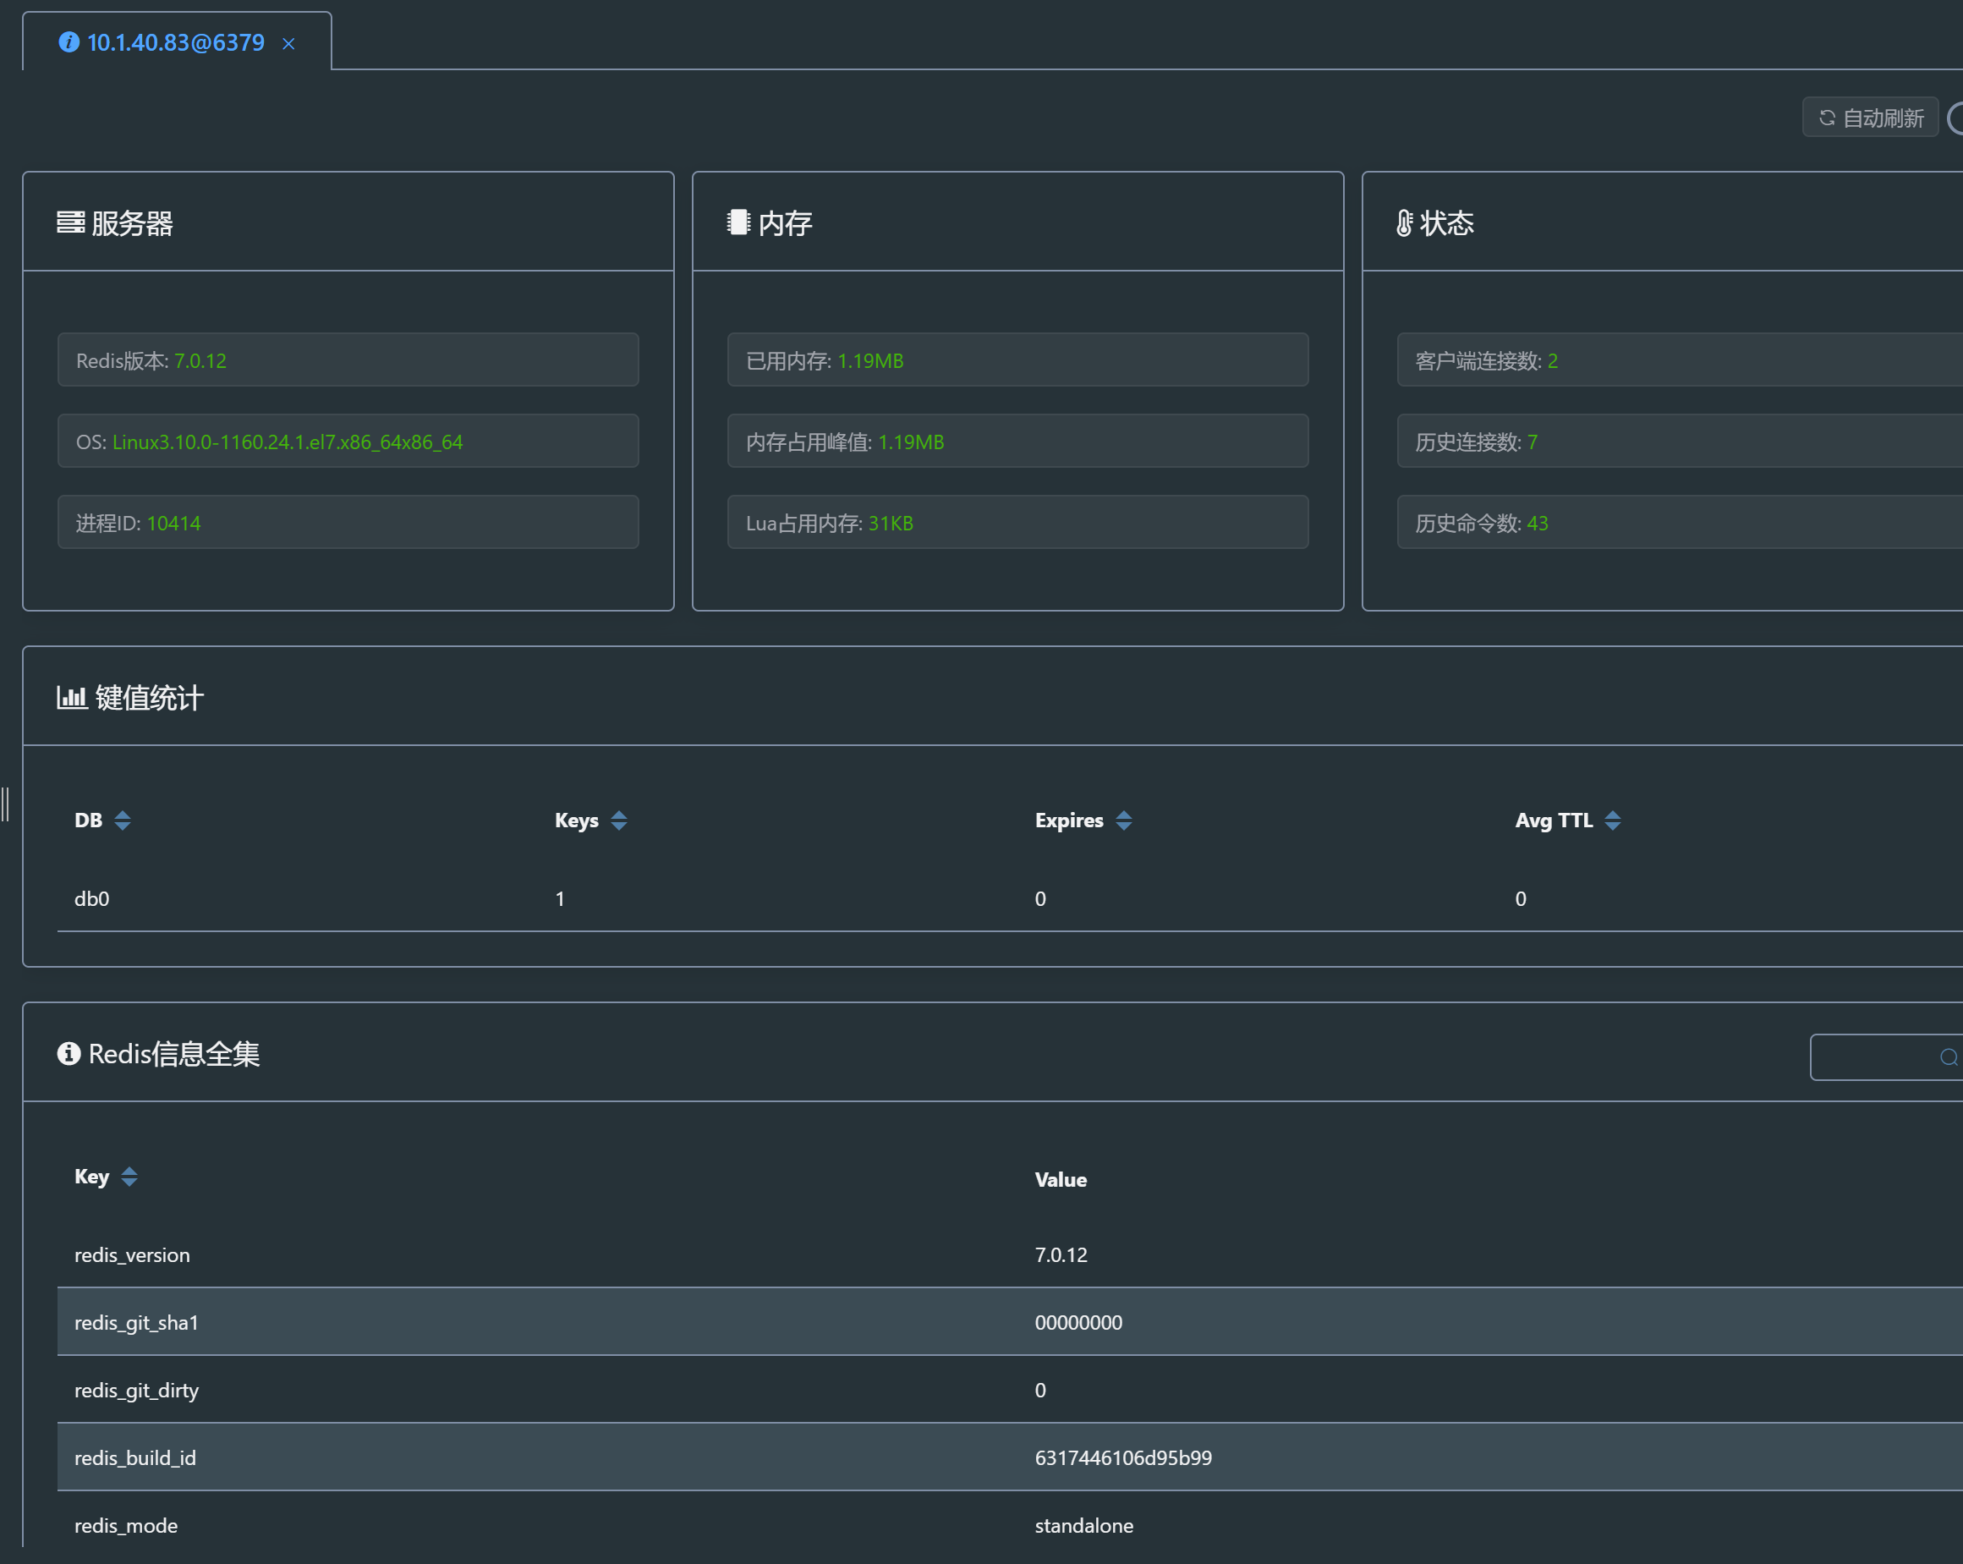
Task: Select the 10.1.40.83@6379 tab label
Action: [x=175, y=43]
